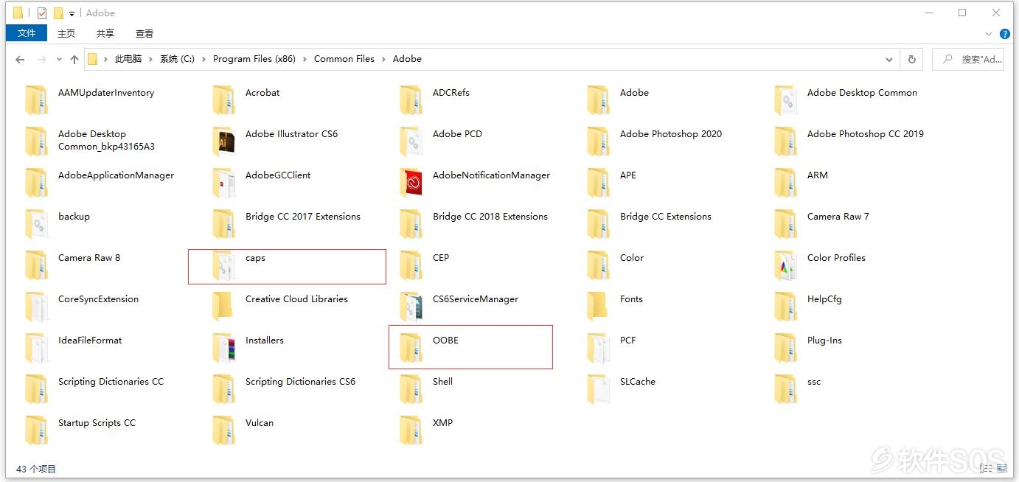Image resolution: width=1019 pixels, height=482 pixels.
Task: Click the Color Profiles folder icon
Action: click(x=786, y=265)
